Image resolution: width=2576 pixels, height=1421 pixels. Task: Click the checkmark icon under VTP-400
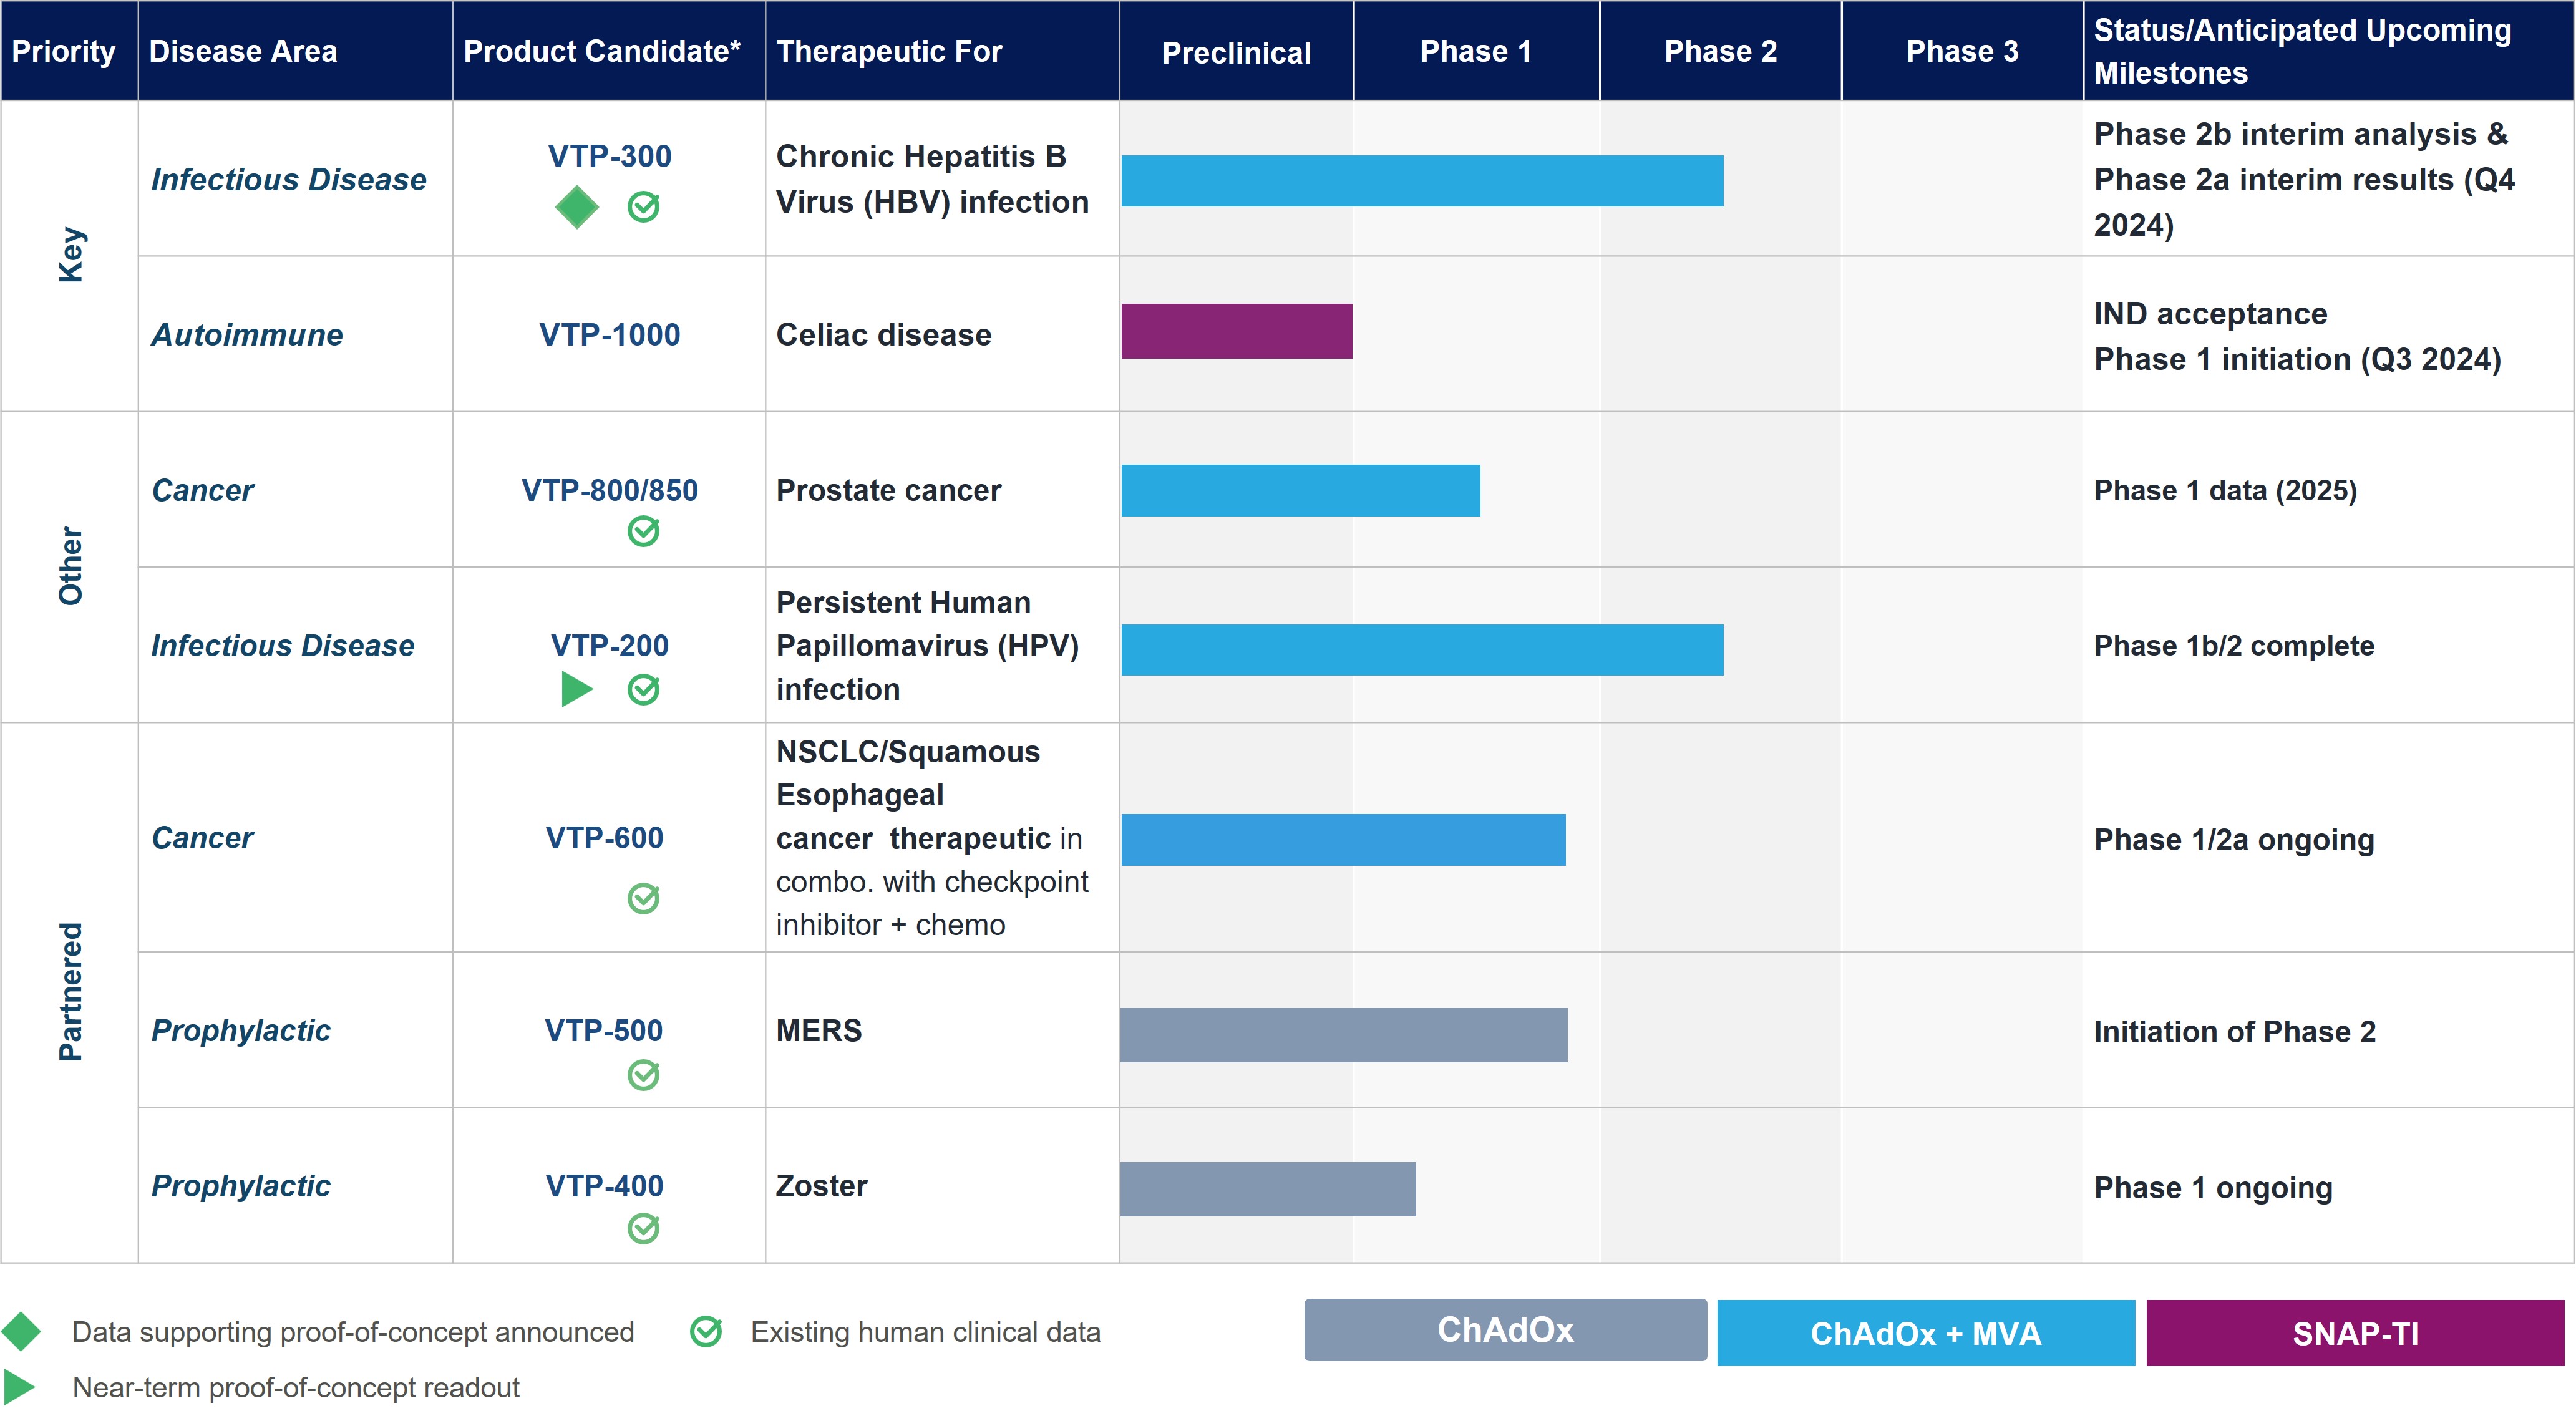tap(643, 1228)
